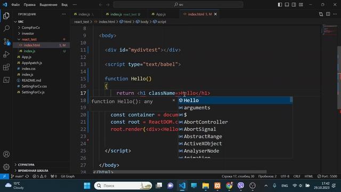The image size is (341, 192).
Task: Expand the СТРУКТУРА section
Action: [26, 165]
